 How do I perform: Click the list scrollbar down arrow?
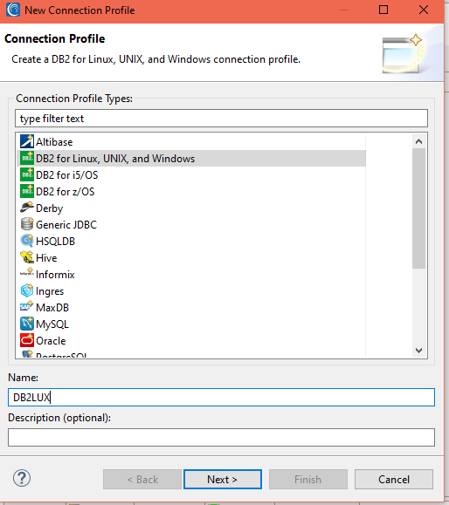point(418,351)
